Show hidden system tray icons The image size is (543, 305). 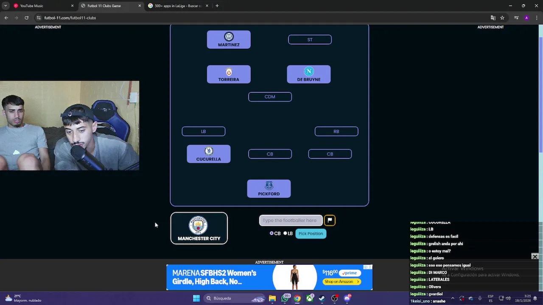pos(452,298)
